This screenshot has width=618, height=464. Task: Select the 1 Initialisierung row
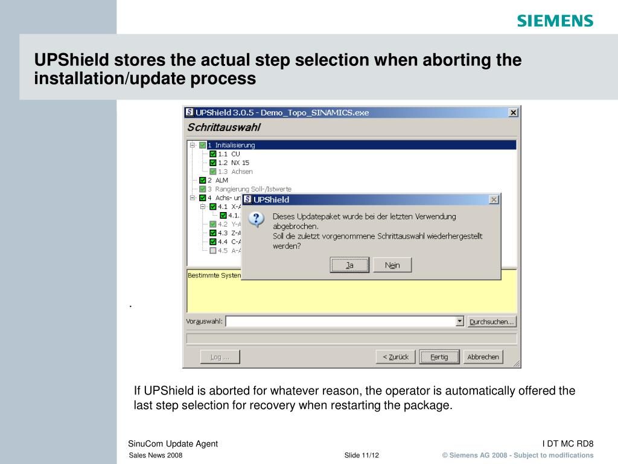click(x=362, y=145)
